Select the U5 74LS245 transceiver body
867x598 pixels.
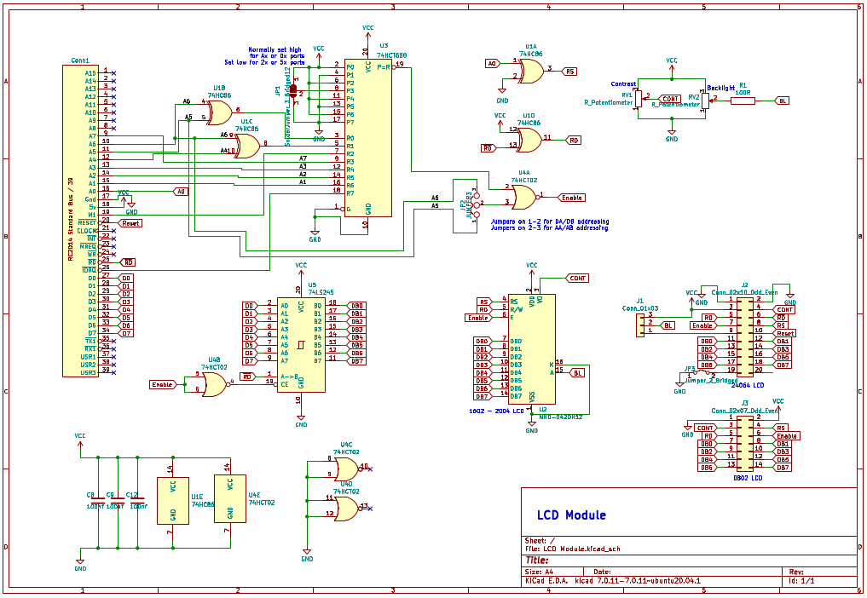[x=301, y=345]
